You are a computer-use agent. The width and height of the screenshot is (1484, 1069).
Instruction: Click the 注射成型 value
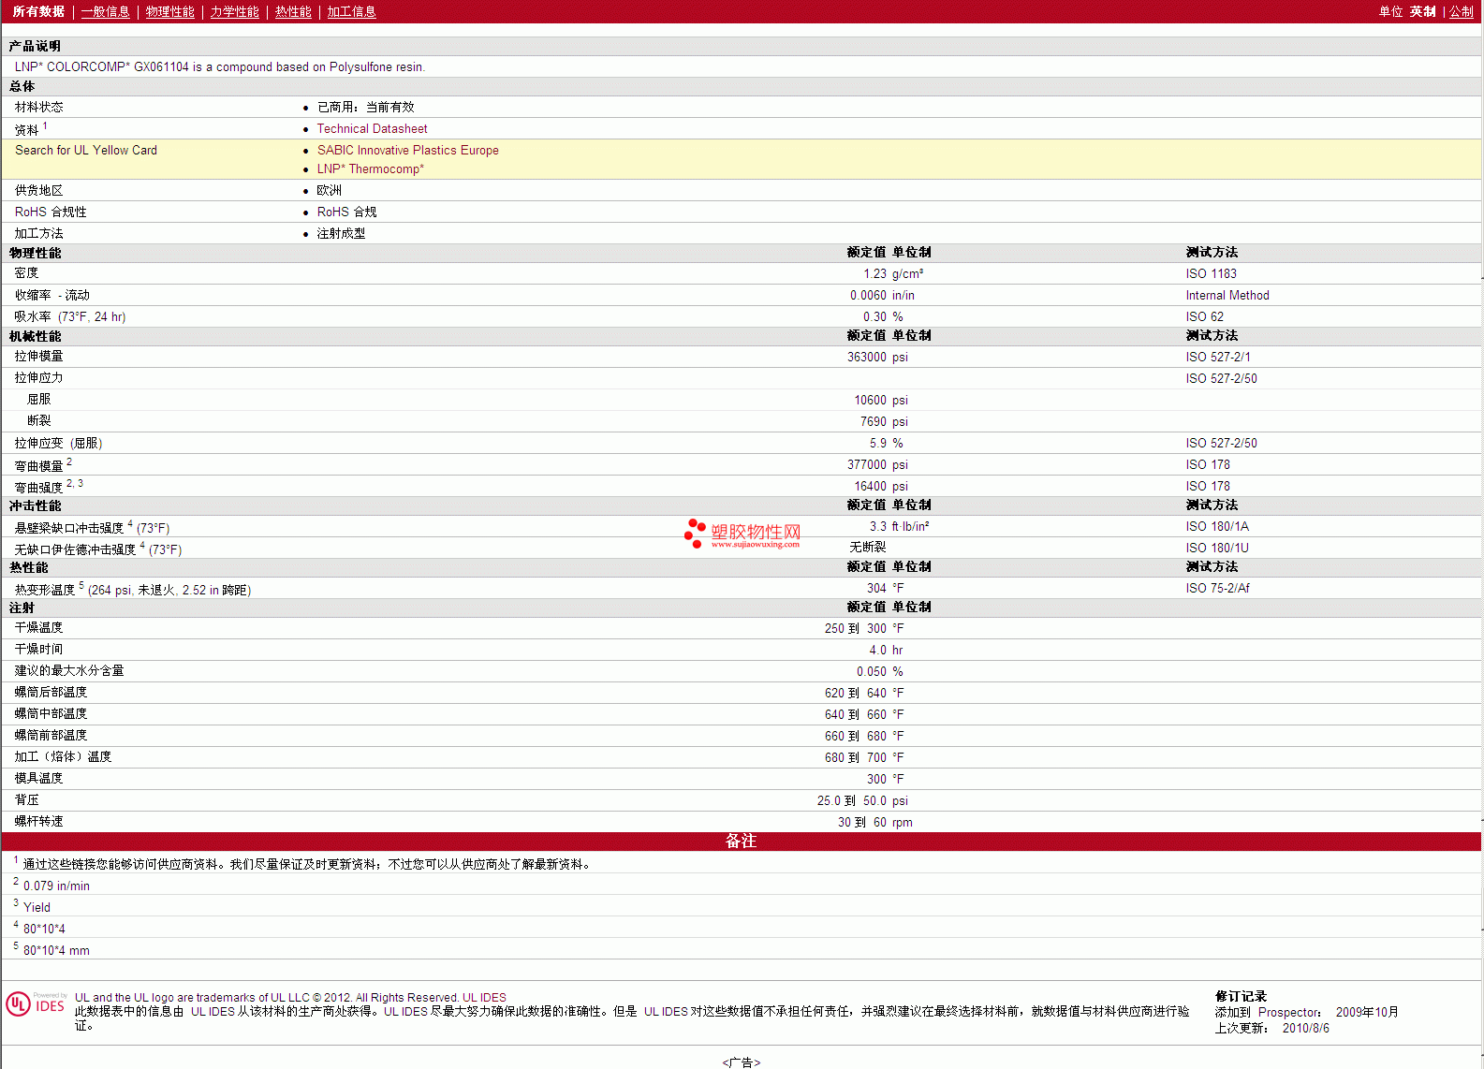(341, 234)
